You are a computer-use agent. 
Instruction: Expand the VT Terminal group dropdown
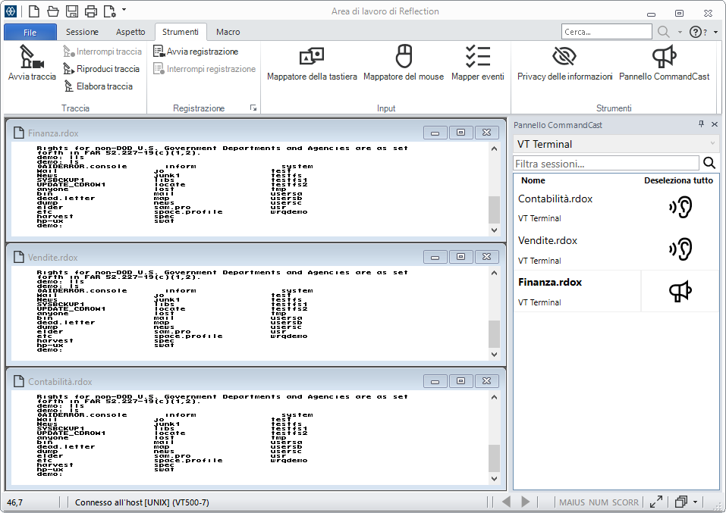click(712, 144)
